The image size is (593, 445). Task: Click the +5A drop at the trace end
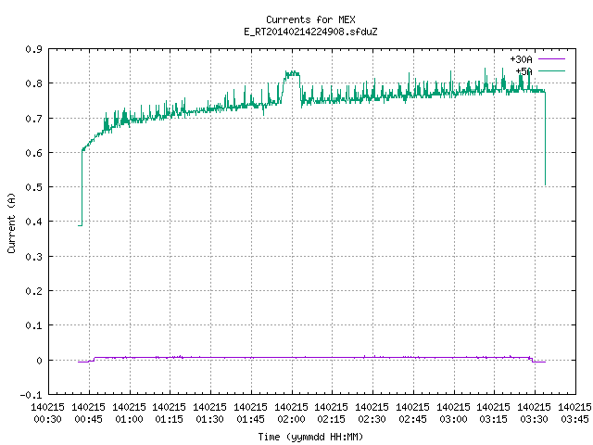545,138
